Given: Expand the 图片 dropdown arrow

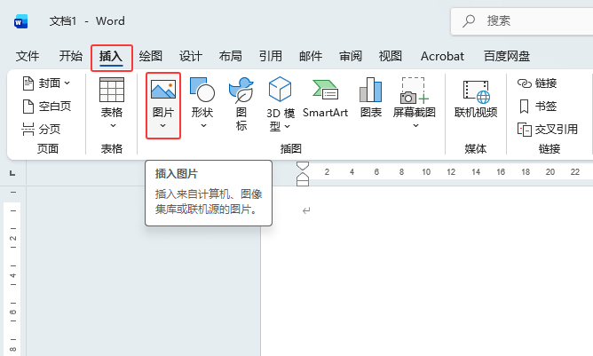Looking at the screenshot, I should pyautogui.click(x=162, y=125).
